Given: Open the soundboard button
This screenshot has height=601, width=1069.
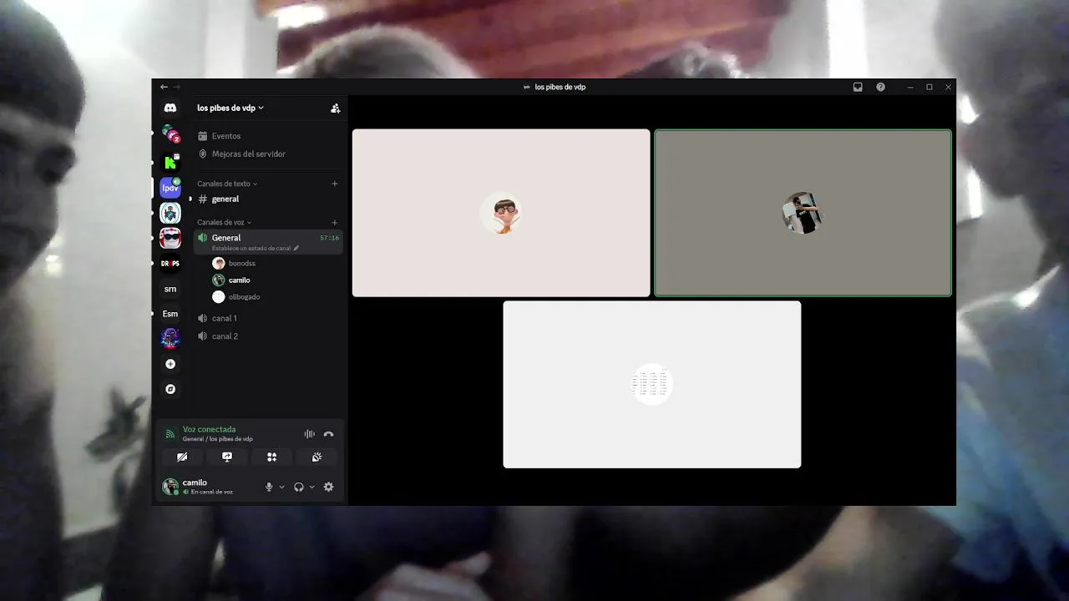Looking at the screenshot, I should 317,457.
